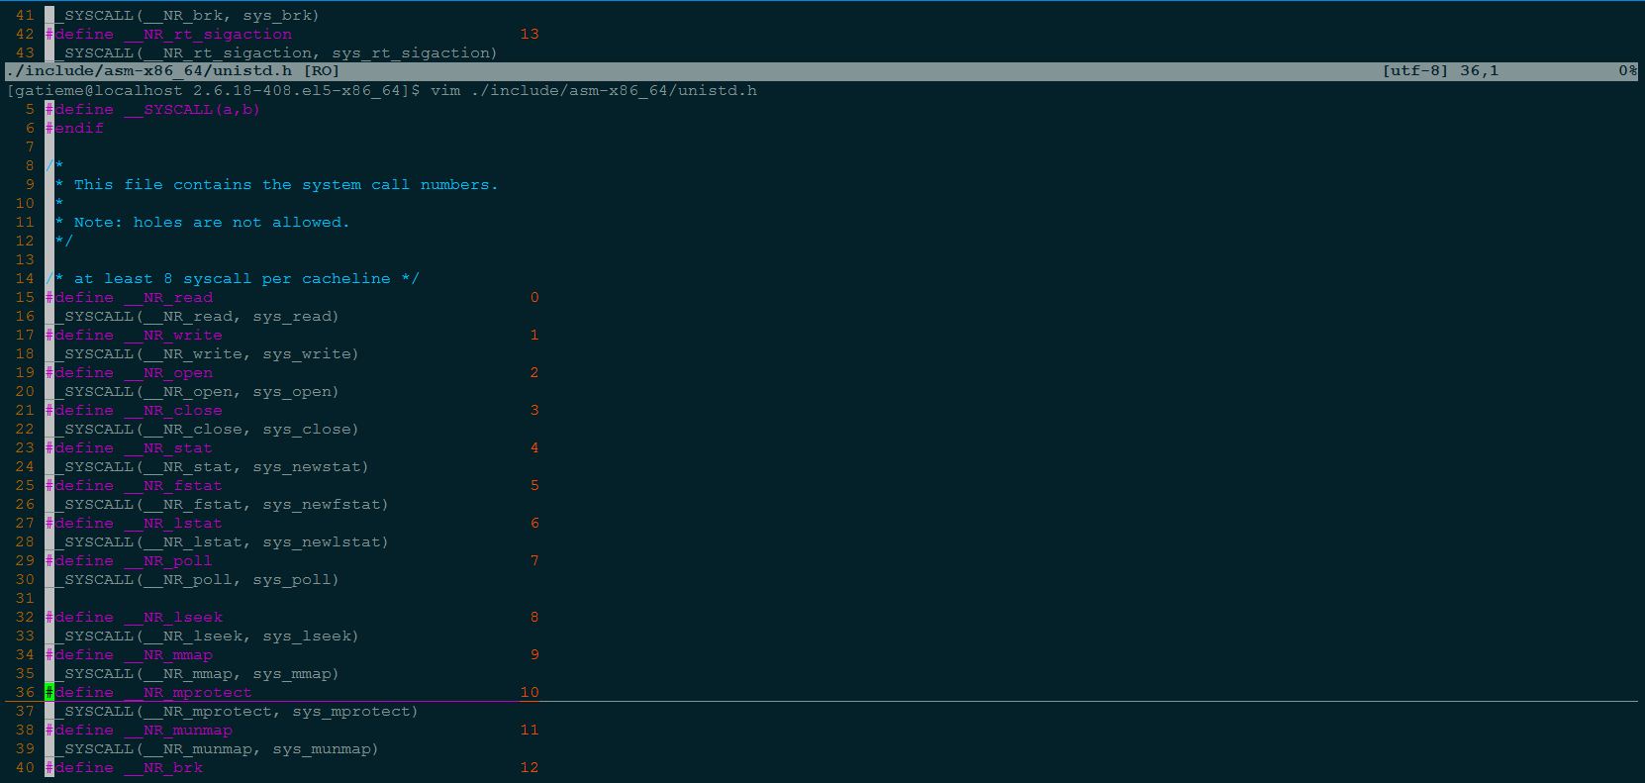
Task: Click "#define __NR_open" text
Action: coord(129,372)
